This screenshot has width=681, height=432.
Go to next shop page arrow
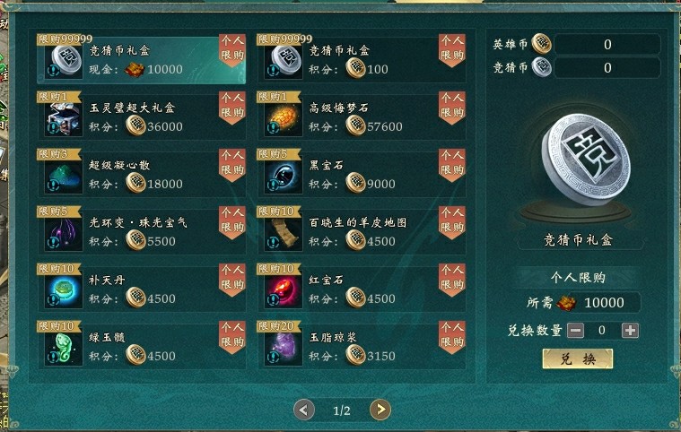[380, 410]
